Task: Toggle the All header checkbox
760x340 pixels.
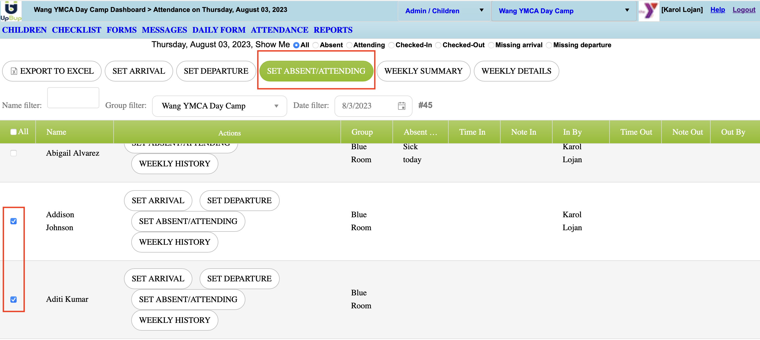Action: tap(14, 132)
